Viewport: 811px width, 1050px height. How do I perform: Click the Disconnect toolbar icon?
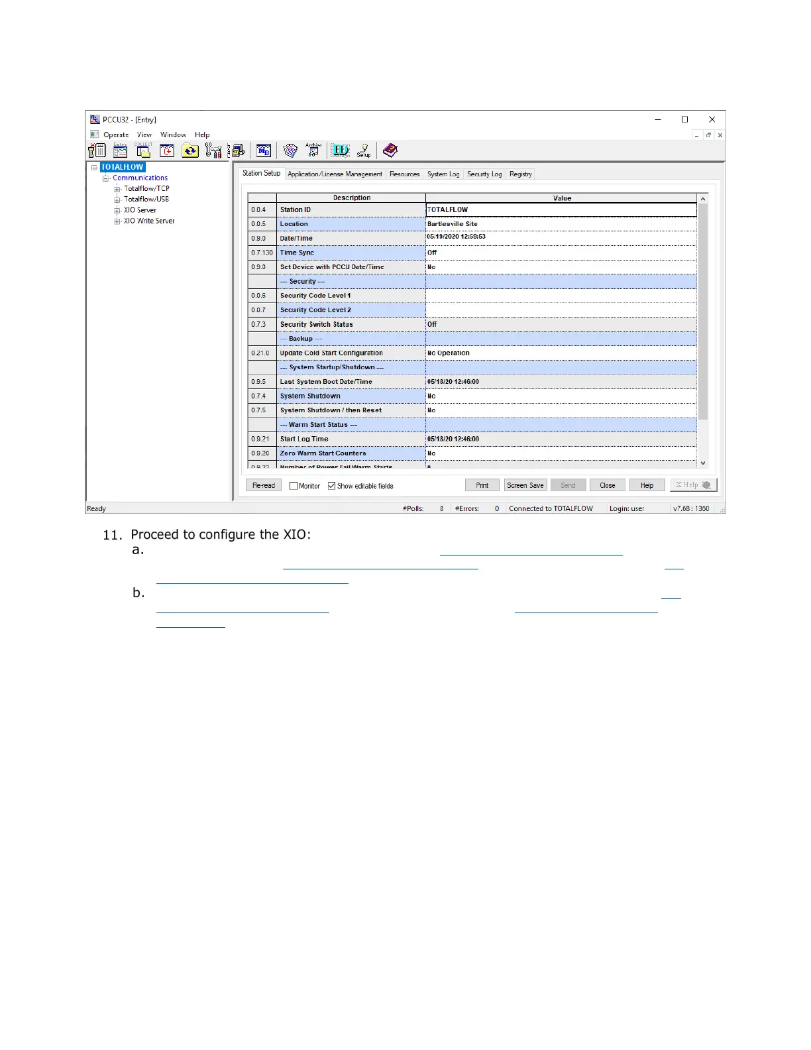(x=97, y=151)
